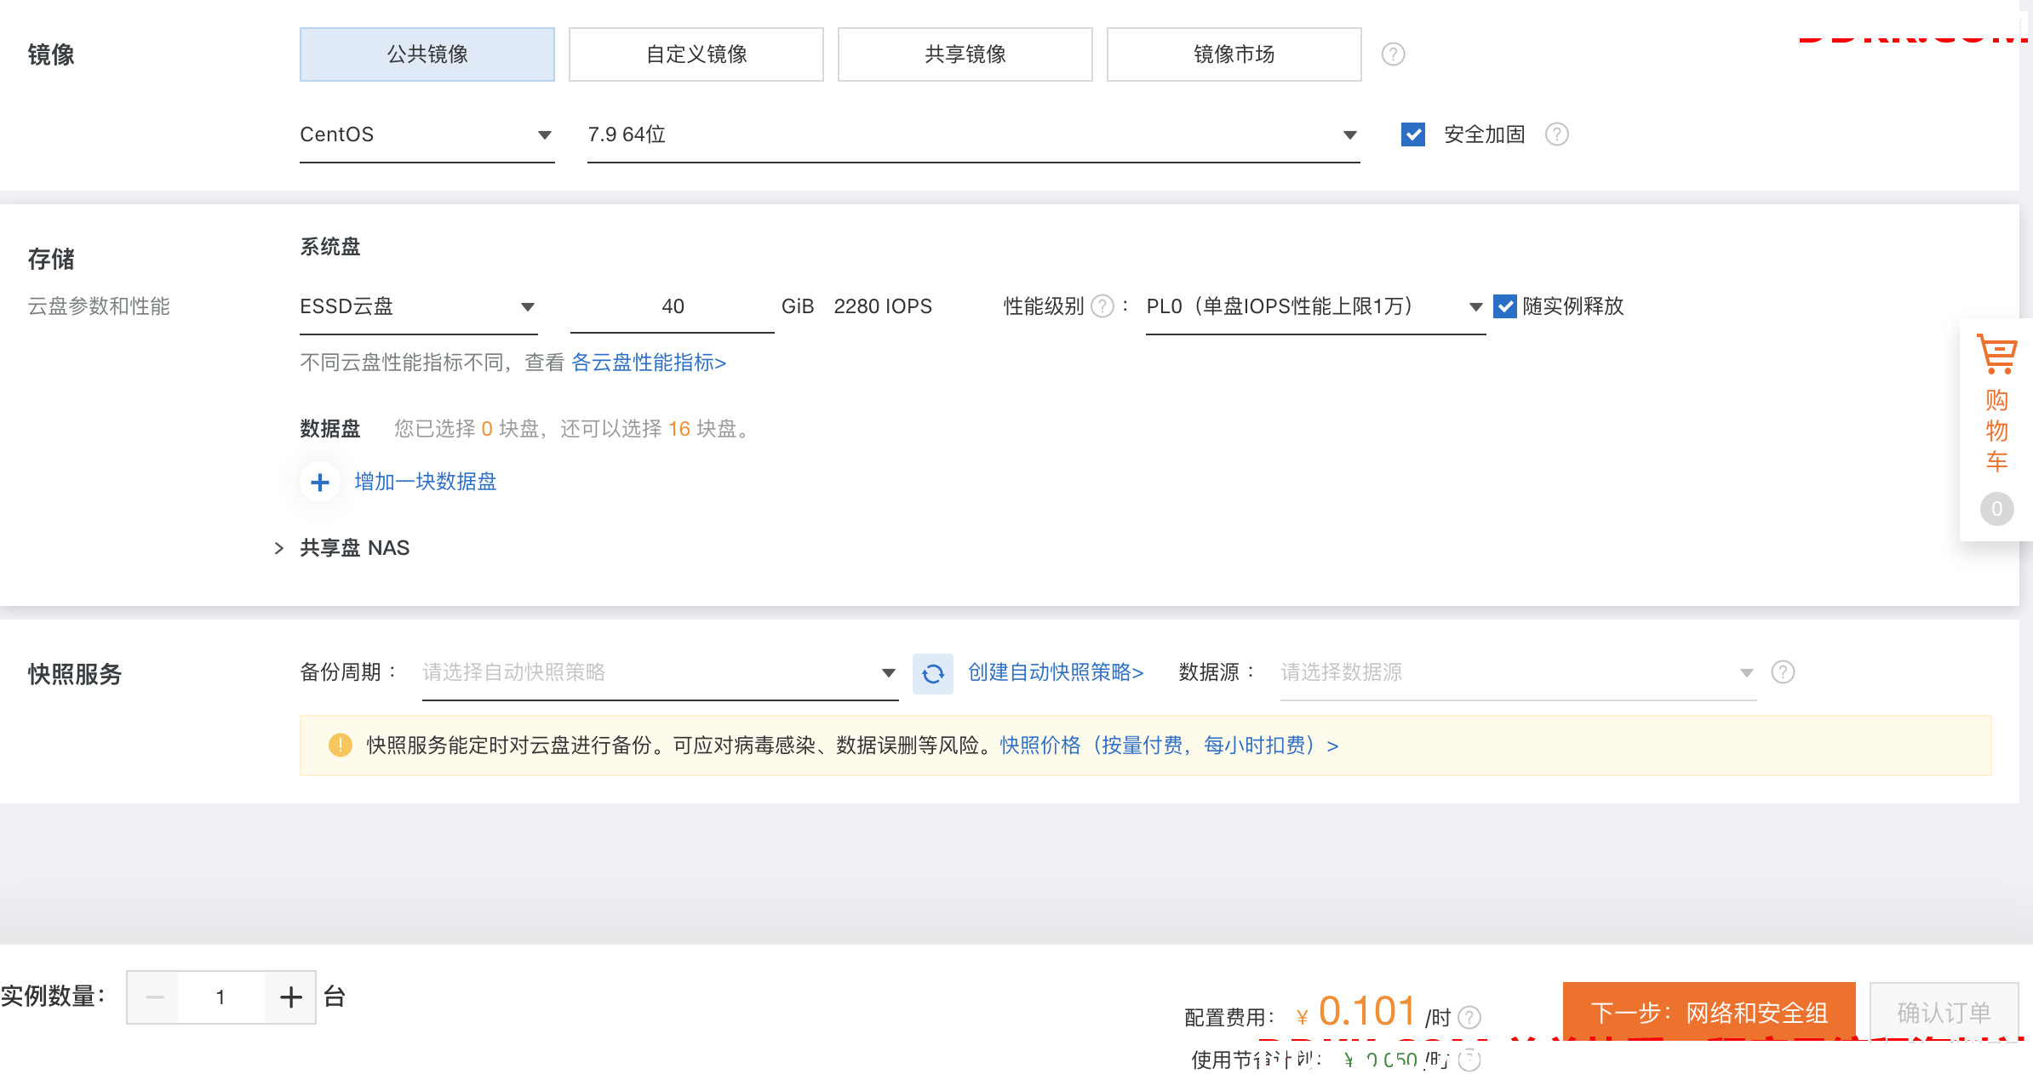Image resolution: width=2033 pixels, height=1074 pixels.
Task: Click the 确认订单 button
Action: click(1944, 1013)
